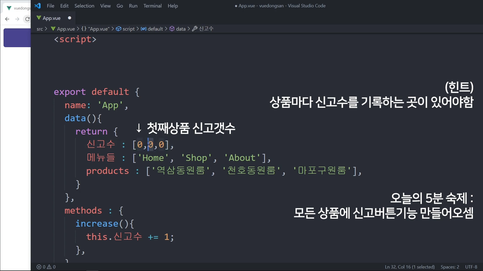This screenshot has width=483, height=271.
Task: Click Ln 32, Col 16 status indicator
Action: tap(410, 267)
